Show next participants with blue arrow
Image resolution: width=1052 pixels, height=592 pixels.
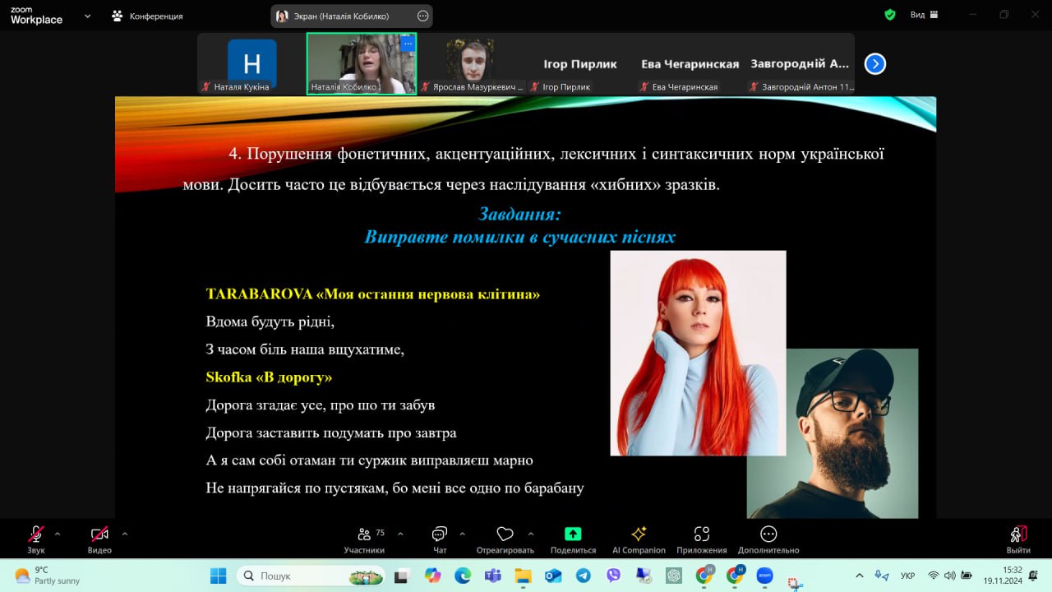(875, 63)
